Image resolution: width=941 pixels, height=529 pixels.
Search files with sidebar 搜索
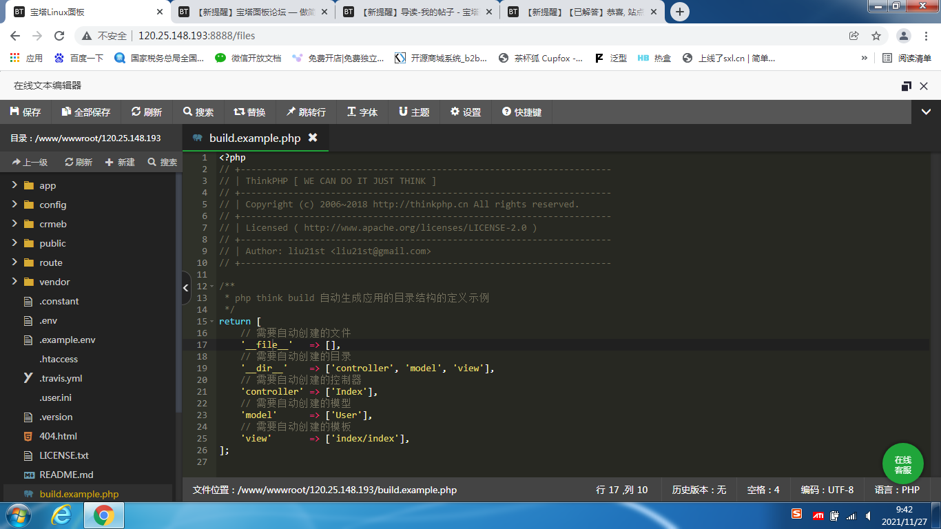pos(162,162)
